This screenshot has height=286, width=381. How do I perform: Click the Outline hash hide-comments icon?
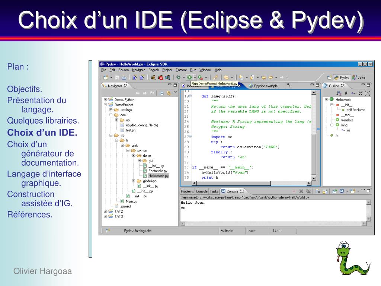coord(346,93)
